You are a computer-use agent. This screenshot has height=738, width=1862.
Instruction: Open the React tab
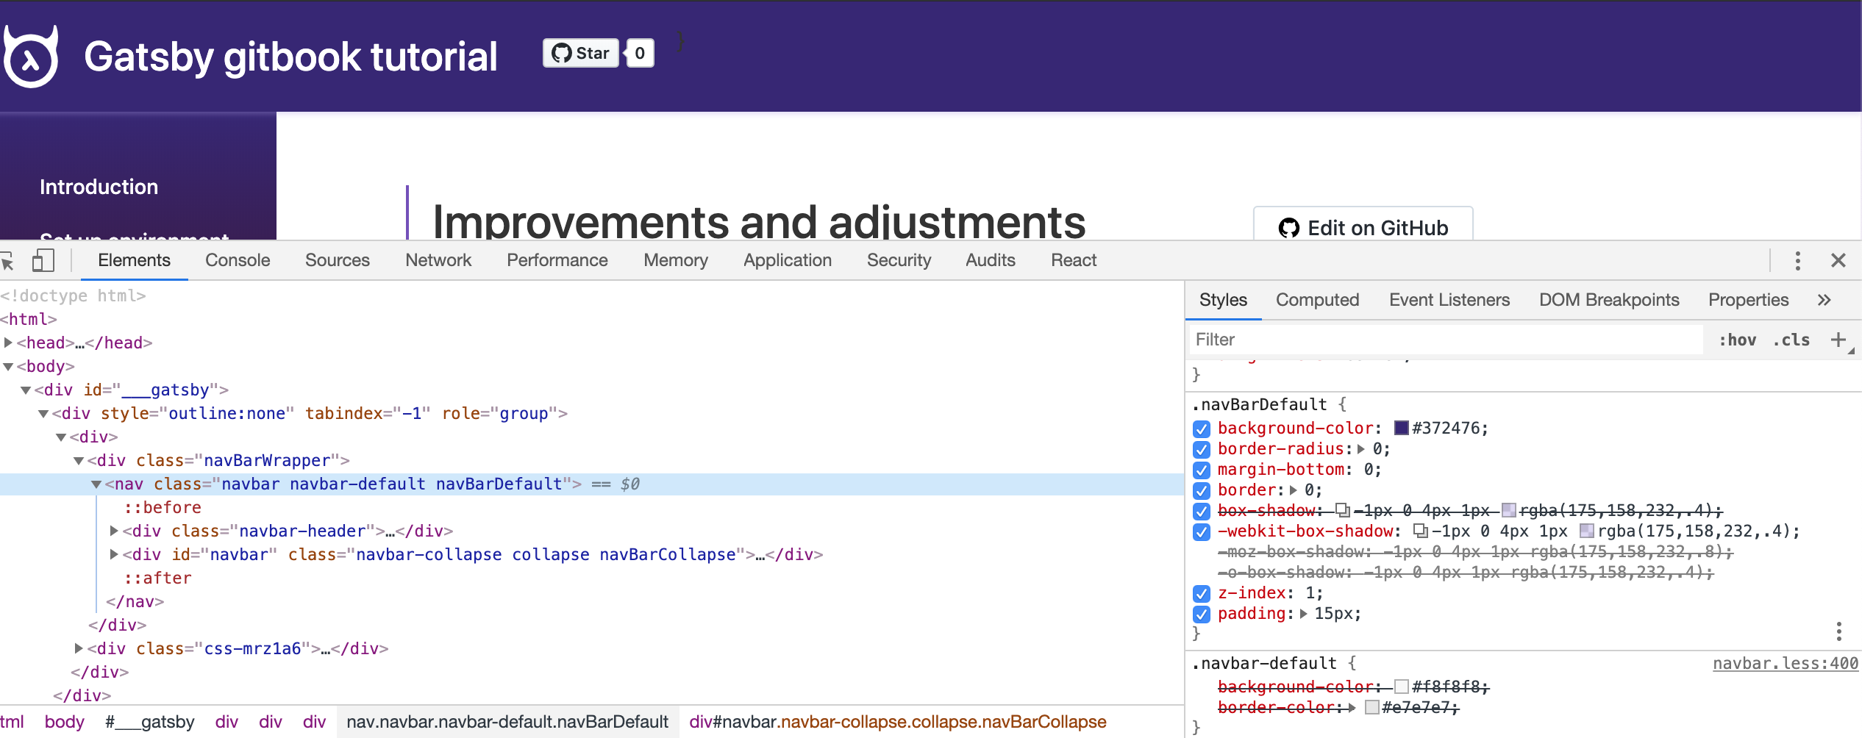click(1074, 260)
